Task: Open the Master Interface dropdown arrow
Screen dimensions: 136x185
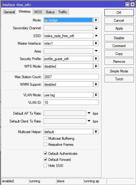Action: click(x=96, y=43)
